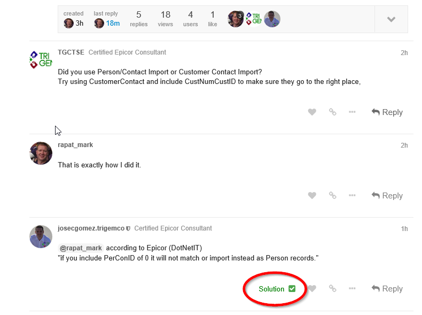Image resolution: width=422 pixels, height=315 pixels.
Task: Expand the topic summary with chevron
Action: [x=391, y=19]
